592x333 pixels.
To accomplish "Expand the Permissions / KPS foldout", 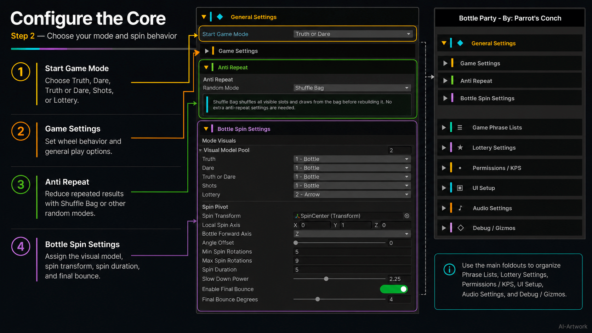I will (444, 168).
